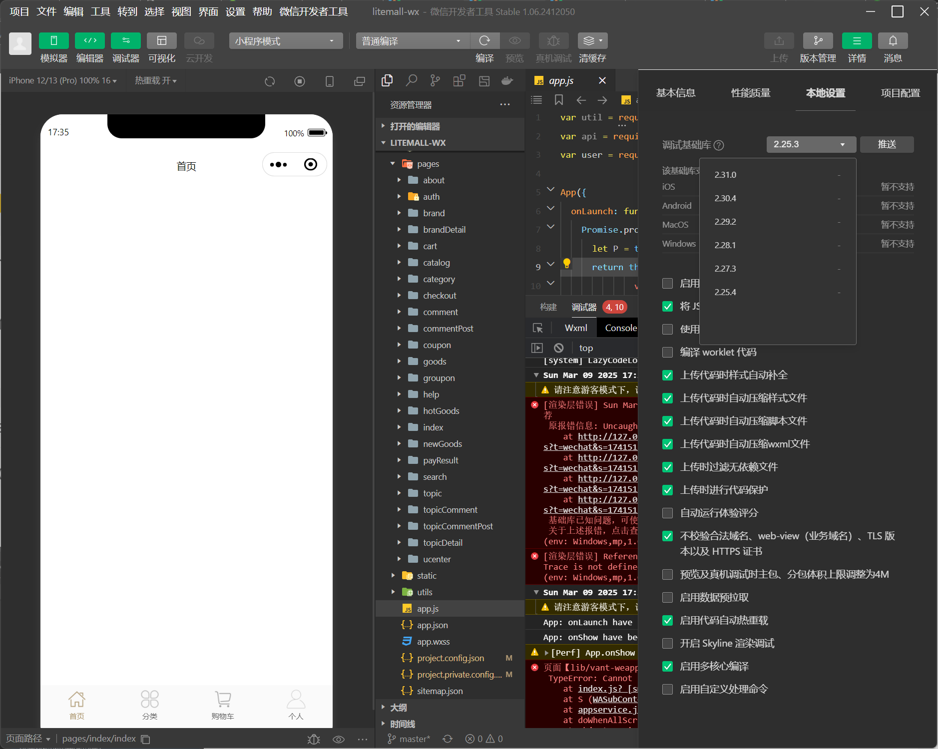Click the master* git branch status
938x749 pixels.
[x=409, y=739]
